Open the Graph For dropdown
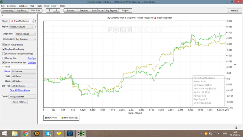This screenshot has width=243, height=137. click(26, 34)
